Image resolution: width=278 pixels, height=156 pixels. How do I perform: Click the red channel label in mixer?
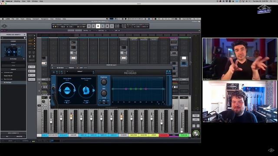coord(164,135)
